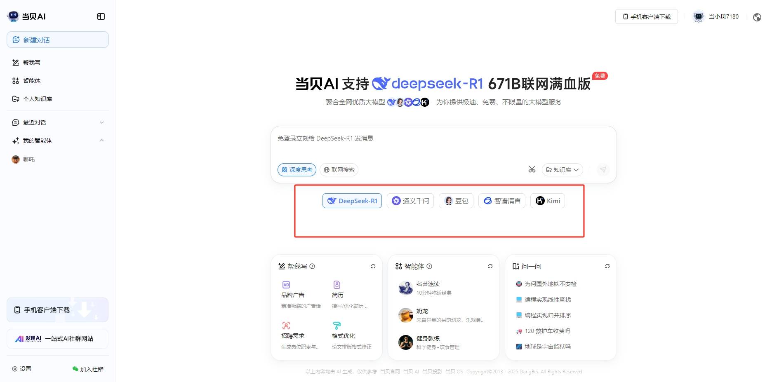This screenshot has width=772, height=382.
Task: Open the 知识库 dropdown
Action: [562, 170]
